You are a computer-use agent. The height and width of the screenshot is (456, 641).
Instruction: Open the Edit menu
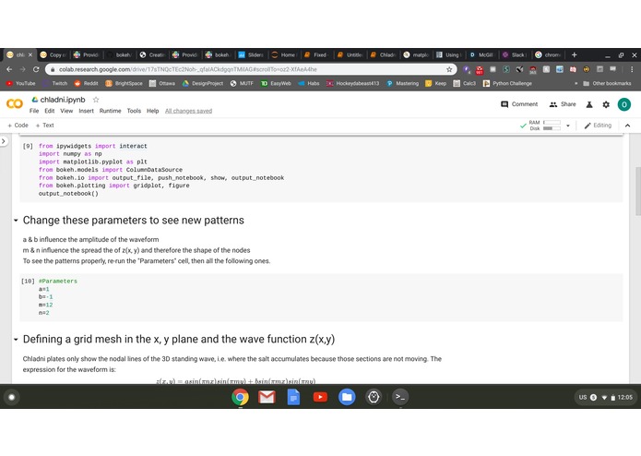pyautogui.click(x=50, y=111)
